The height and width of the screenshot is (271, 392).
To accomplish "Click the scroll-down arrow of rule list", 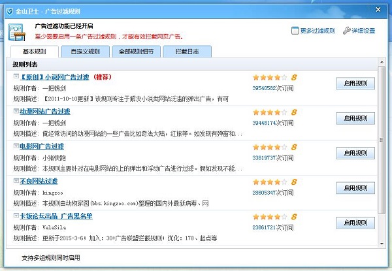I will [382, 244].
